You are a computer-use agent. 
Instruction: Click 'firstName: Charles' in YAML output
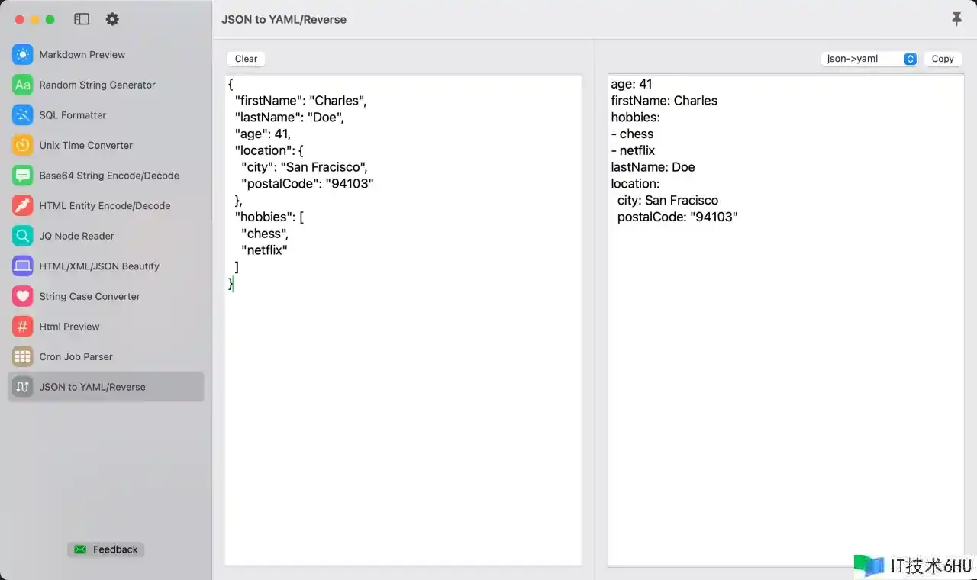coord(664,101)
